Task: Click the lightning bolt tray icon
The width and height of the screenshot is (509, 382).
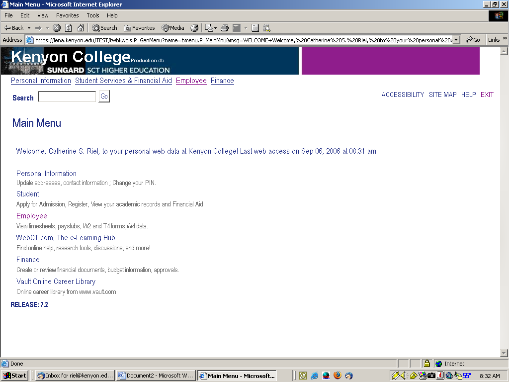Action: coord(395,376)
